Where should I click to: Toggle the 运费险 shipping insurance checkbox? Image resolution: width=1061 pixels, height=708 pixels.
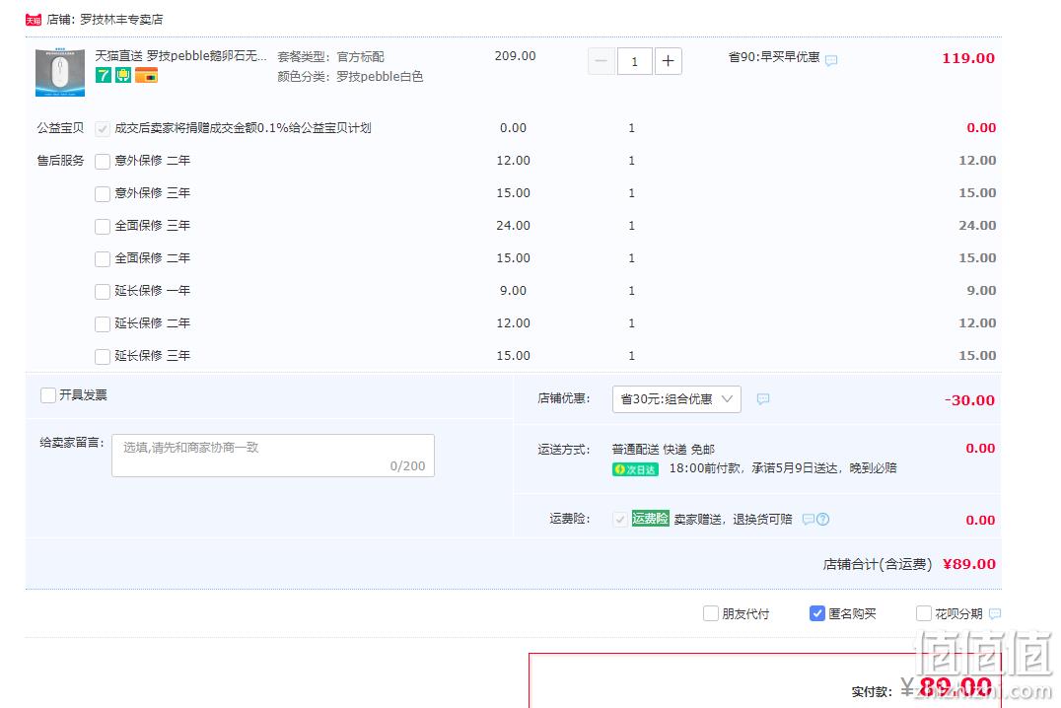point(619,519)
